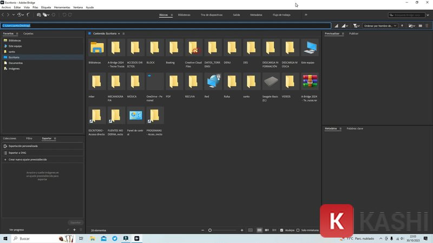433x243 pixels.
Task: Go forward using the forward arrow
Action: tap(8, 15)
